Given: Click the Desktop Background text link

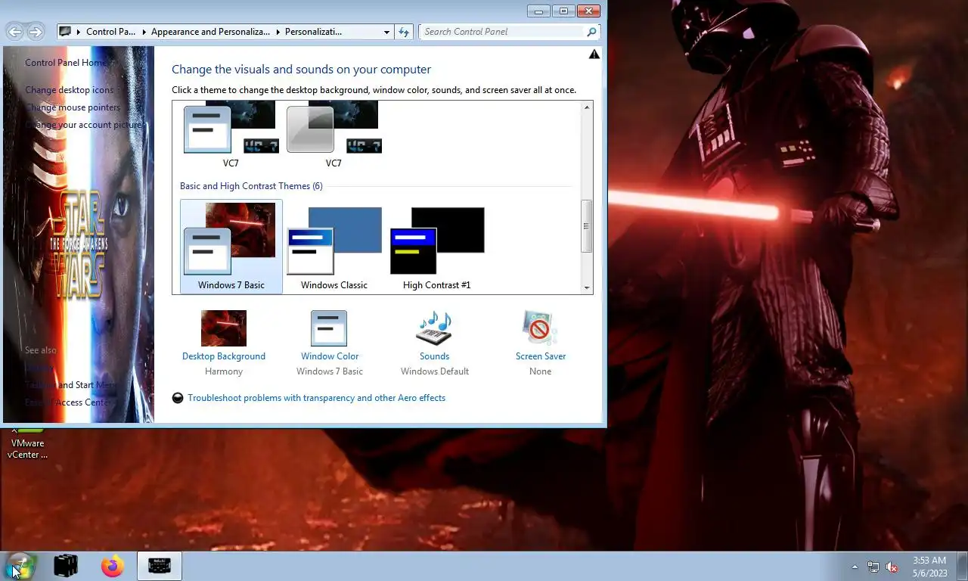Looking at the screenshot, I should pos(224,356).
